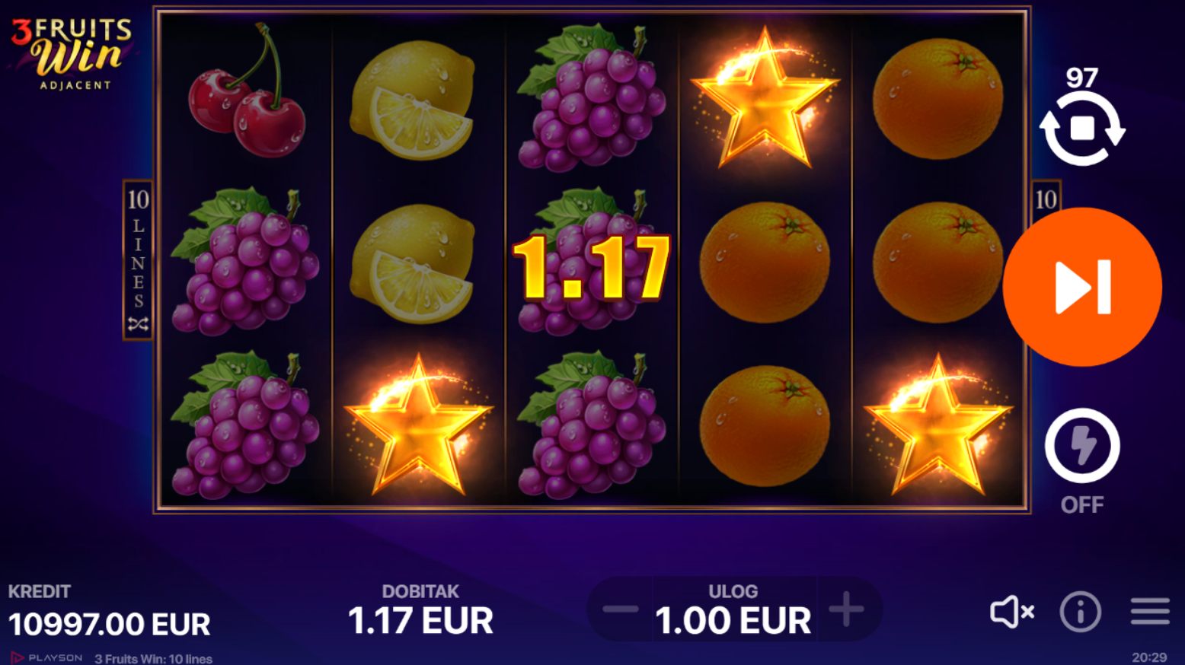Decrease the bet with the minus button

click(621, 609)
